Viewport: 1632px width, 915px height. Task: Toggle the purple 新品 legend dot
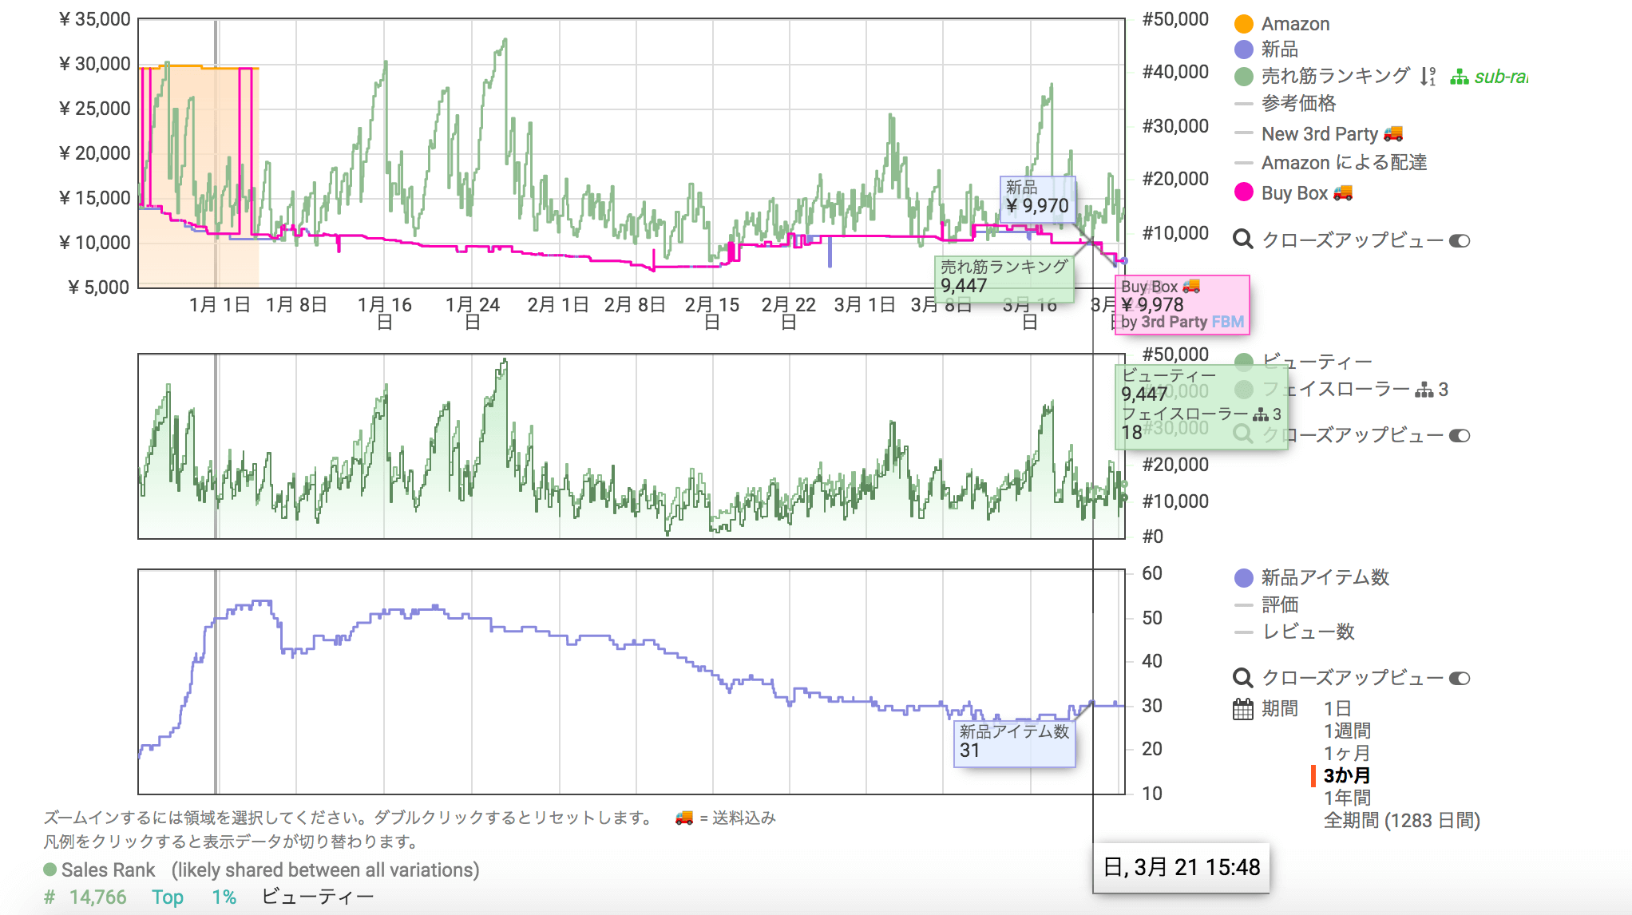point(1243,50)
